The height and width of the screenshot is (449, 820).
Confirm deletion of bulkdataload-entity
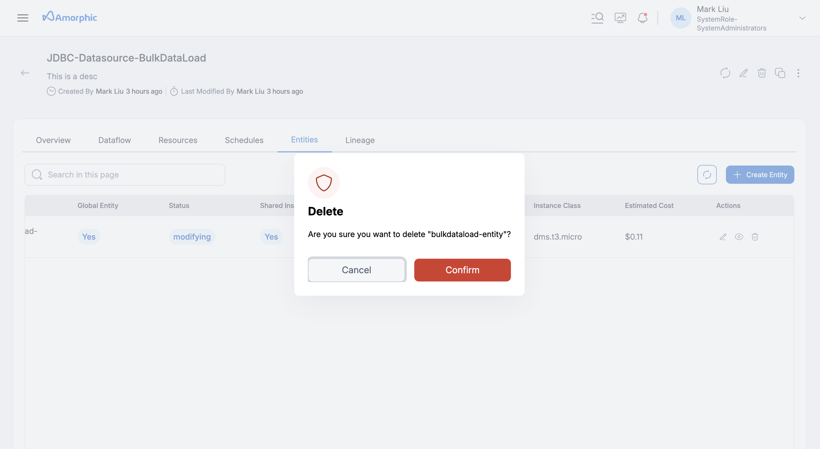tap(462, 270)
